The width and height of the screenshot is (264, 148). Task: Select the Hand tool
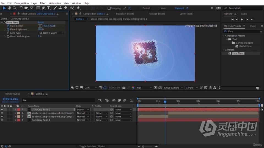pos(9,8)
